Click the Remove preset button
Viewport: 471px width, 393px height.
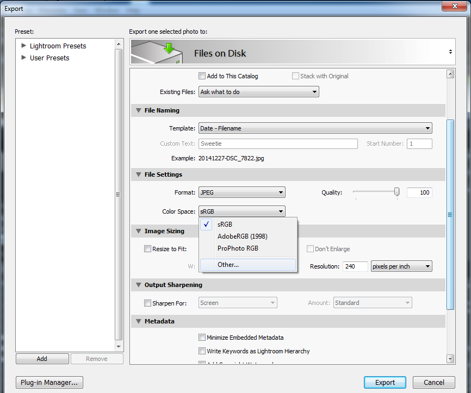click(x=97, y=359)
